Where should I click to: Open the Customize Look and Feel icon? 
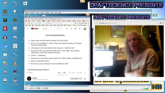5,65
